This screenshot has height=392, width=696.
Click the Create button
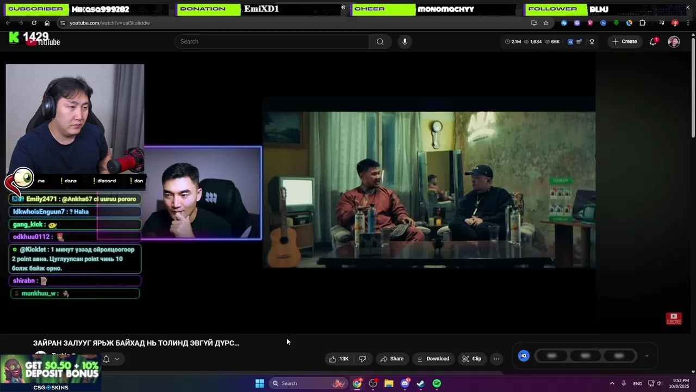tap(624, 41)
